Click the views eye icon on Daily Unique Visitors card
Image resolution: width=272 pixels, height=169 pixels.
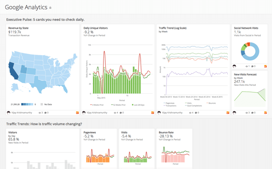[x=115, y=113]
